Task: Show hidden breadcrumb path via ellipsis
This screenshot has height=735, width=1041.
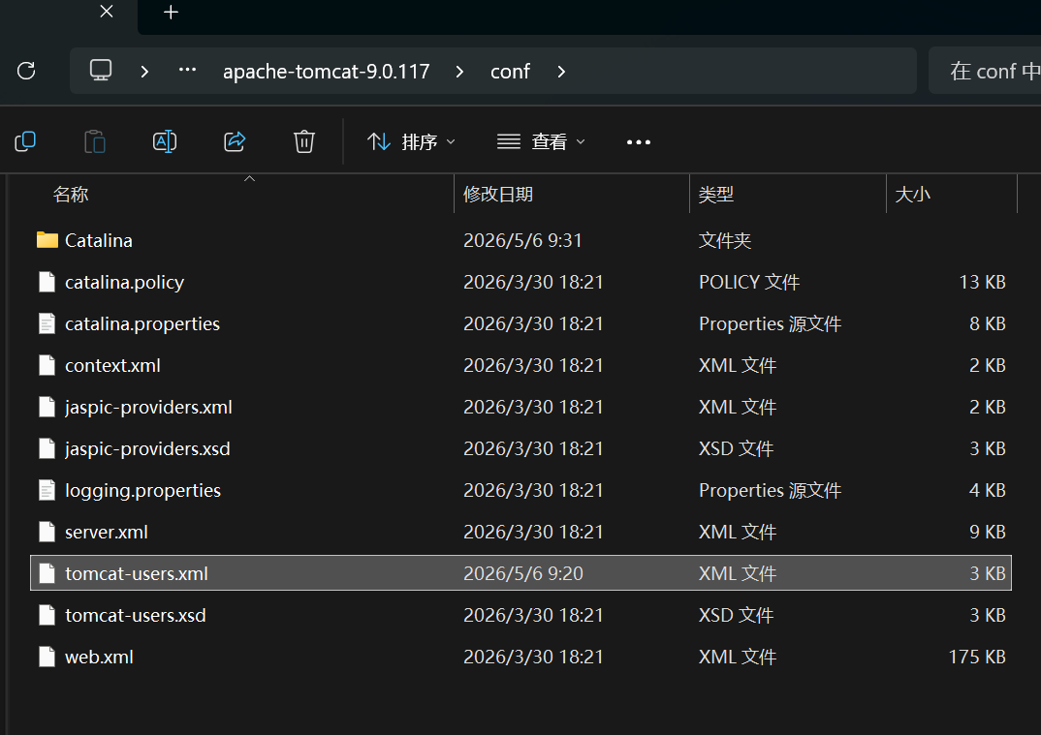Action: coord(187,70)
